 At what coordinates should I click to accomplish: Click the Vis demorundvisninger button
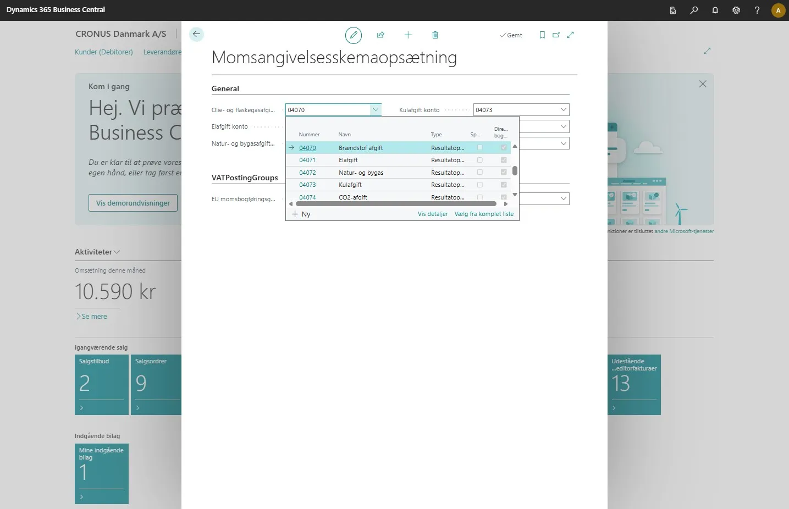tap(133, 203)
